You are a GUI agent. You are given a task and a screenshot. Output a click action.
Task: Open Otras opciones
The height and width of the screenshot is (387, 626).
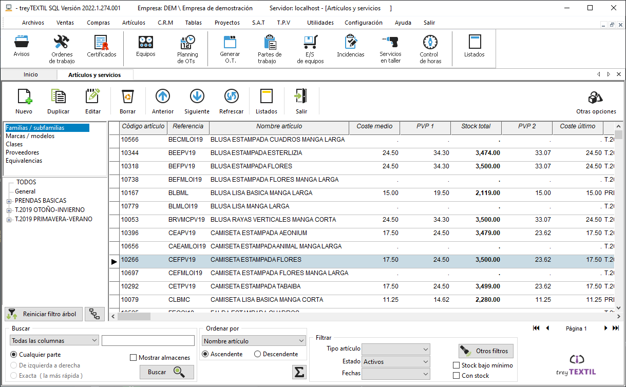(x=596, y=103)
